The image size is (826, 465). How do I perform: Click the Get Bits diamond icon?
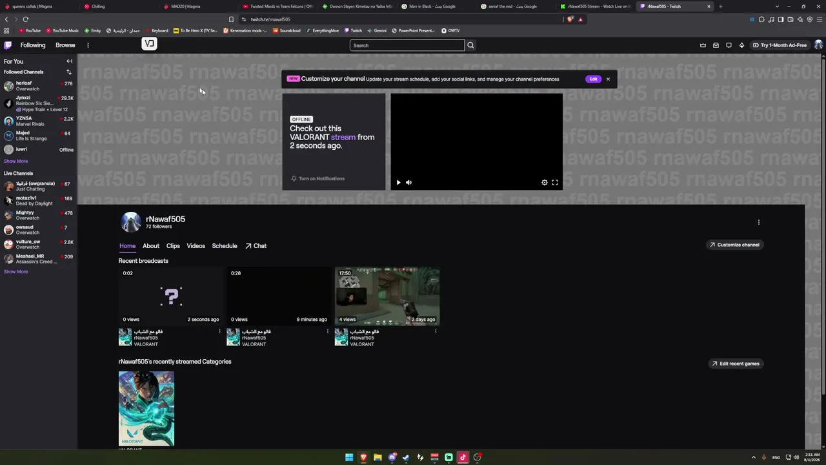coord(741,45)
